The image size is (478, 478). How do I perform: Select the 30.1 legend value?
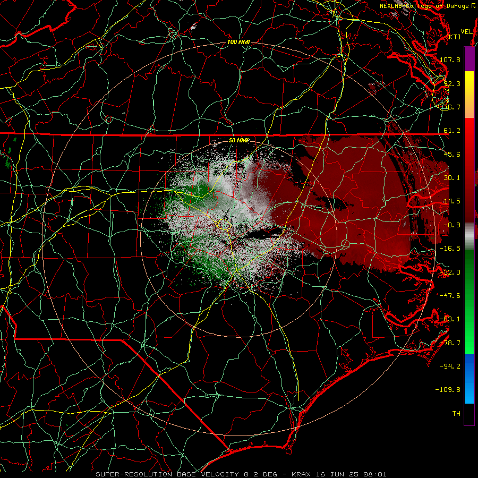tap(452, 178)
